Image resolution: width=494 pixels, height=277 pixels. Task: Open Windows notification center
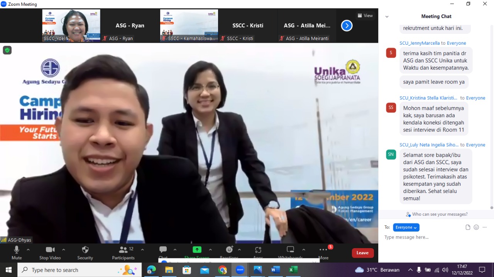click(x=482, y=270)
